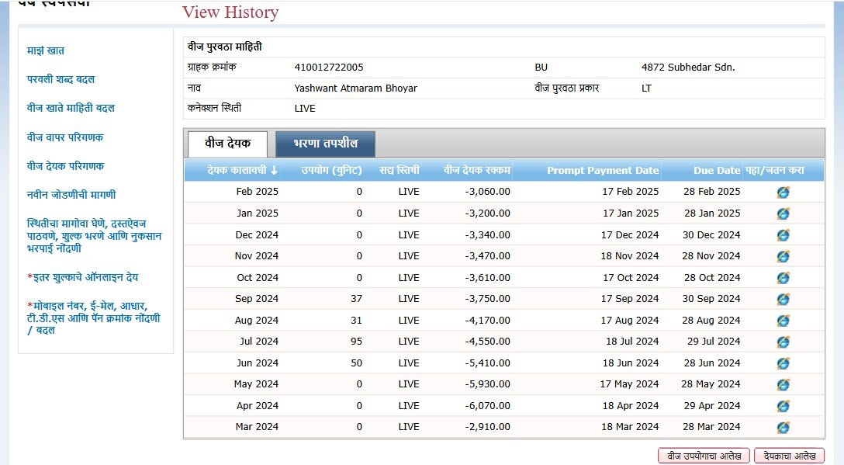Click the देयकाचा आलेख button
Screen dimensions: 844x465
(788, 456)
